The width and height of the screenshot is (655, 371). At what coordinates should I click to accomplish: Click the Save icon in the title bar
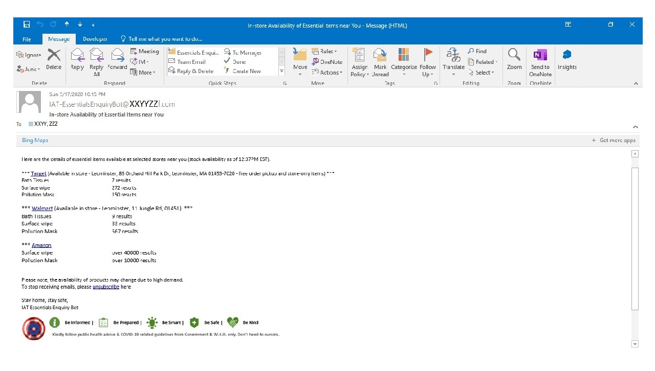27,25
